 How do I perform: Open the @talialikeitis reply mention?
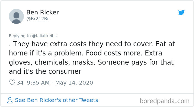tap(44, 36)
